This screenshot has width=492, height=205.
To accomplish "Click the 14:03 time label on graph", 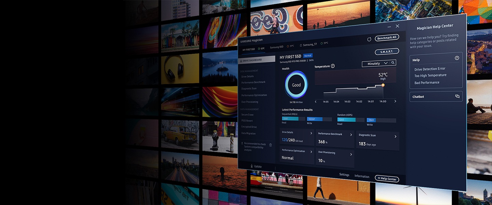I will (x=347, y=101).
